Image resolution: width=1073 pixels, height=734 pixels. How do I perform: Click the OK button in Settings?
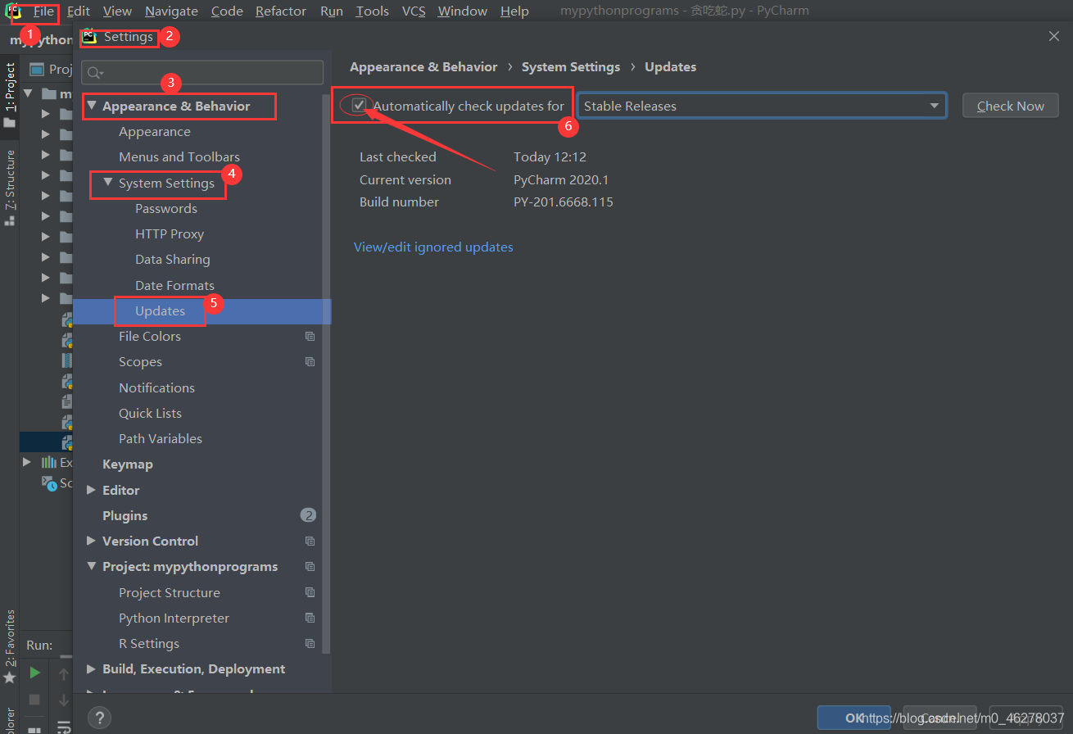pyautogui.click(x=854, y=718)
